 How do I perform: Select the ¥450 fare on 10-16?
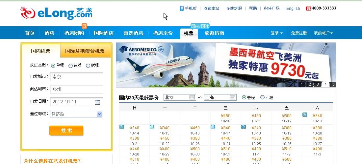[195, 128]
